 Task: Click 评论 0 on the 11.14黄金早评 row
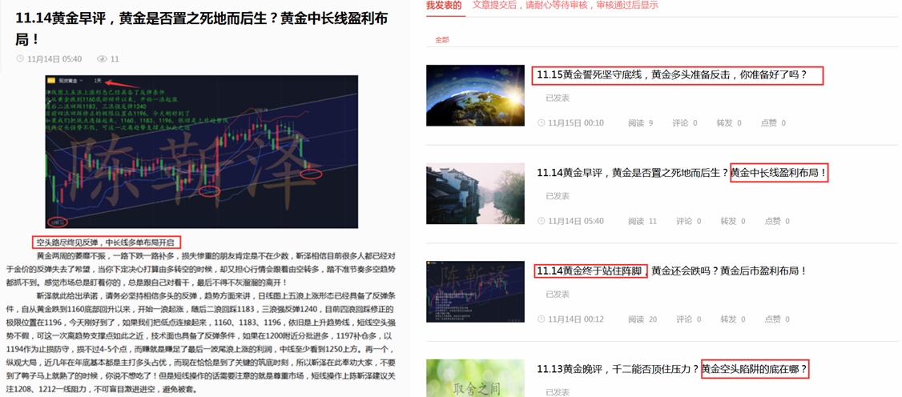689,221
